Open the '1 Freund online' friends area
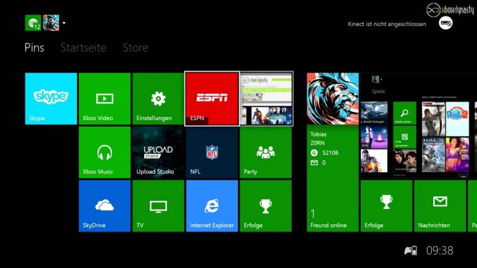The width and height of the screenshot is (477, 268). 328,218
